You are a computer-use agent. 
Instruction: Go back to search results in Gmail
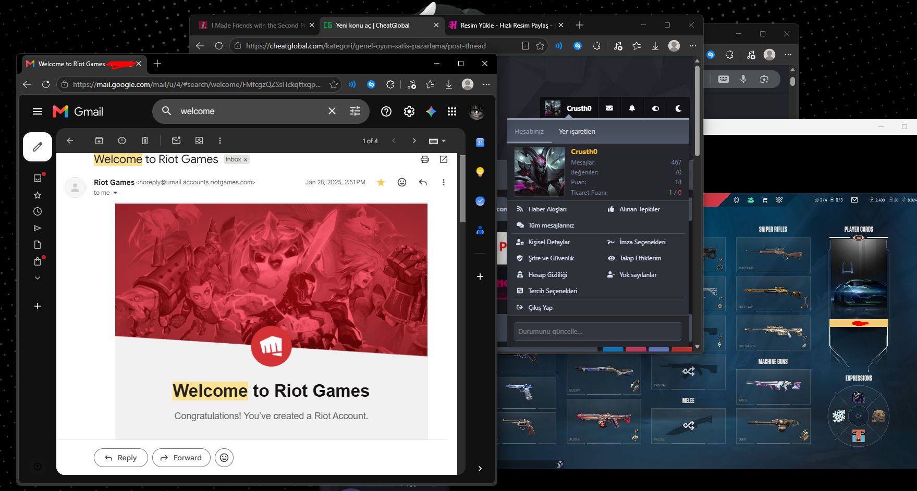coord(70,141)
